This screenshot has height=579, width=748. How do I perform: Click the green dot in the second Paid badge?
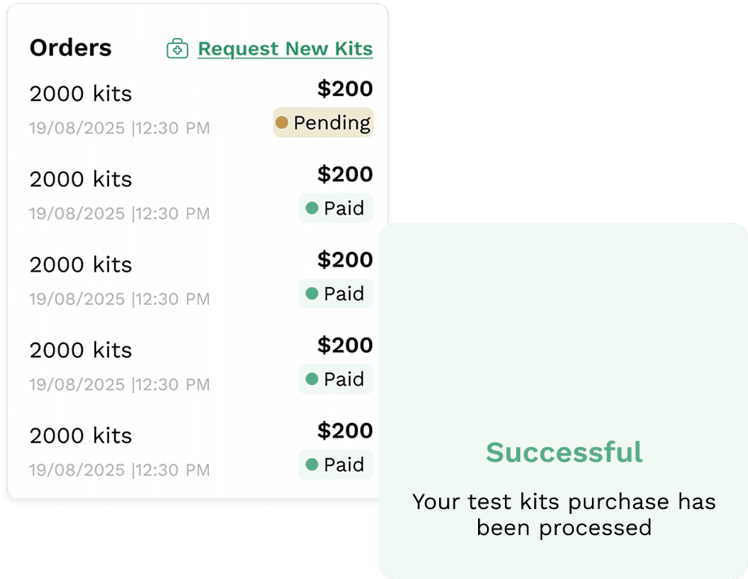(312, 294)
